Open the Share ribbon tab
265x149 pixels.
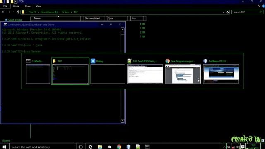click(x=28, y=6)
